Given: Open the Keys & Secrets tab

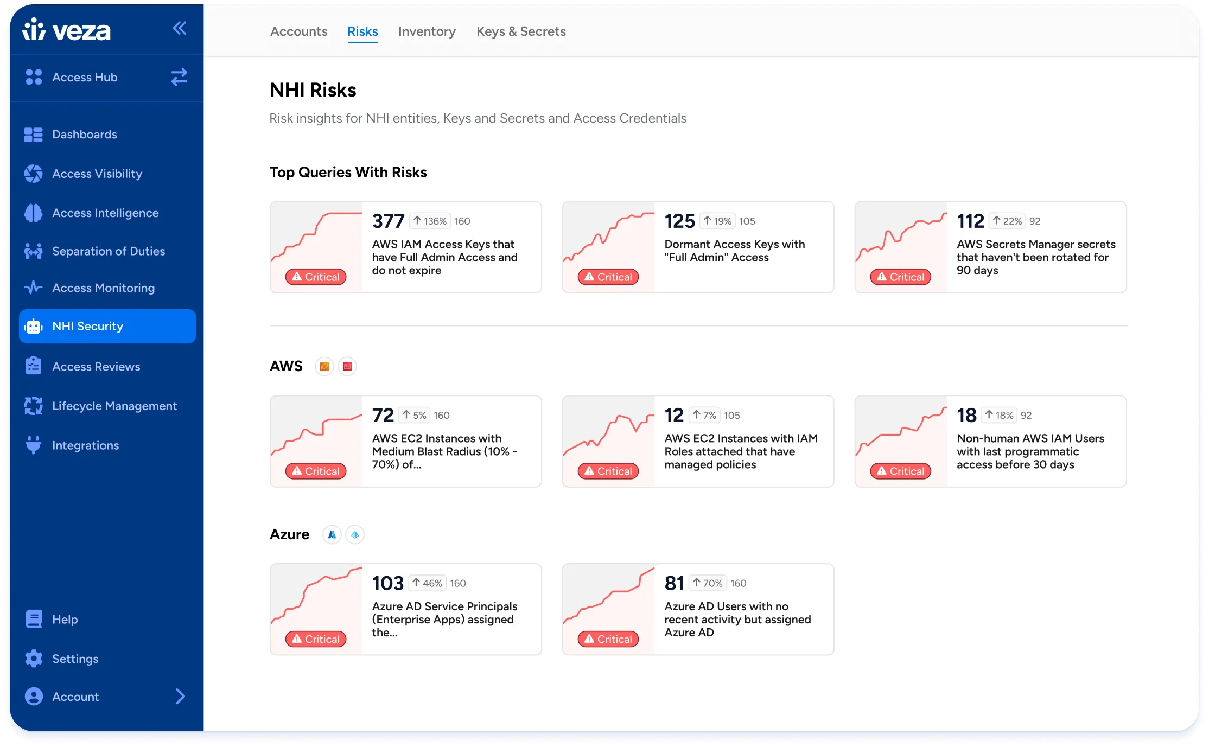Looking at the screenshot, I should [521, 31].
